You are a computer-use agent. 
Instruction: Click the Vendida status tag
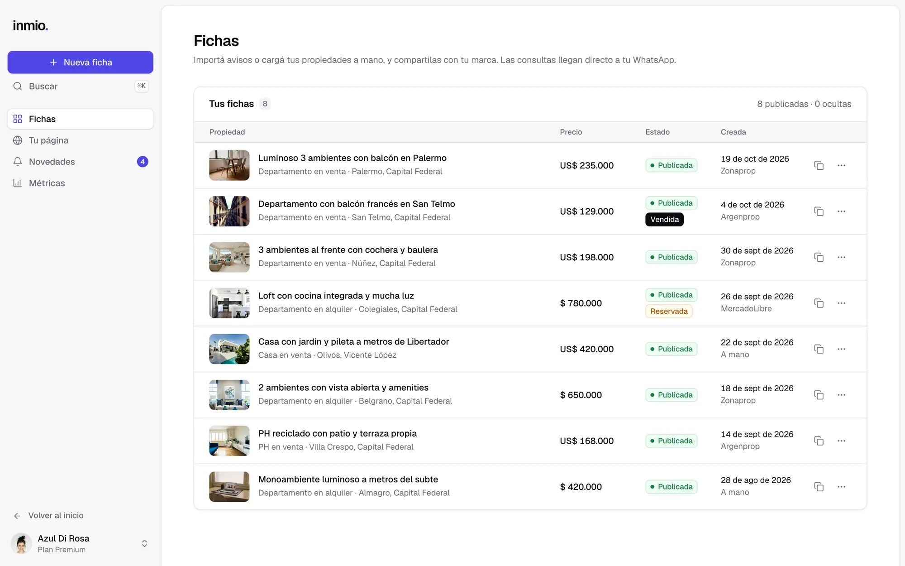(664, 220)
